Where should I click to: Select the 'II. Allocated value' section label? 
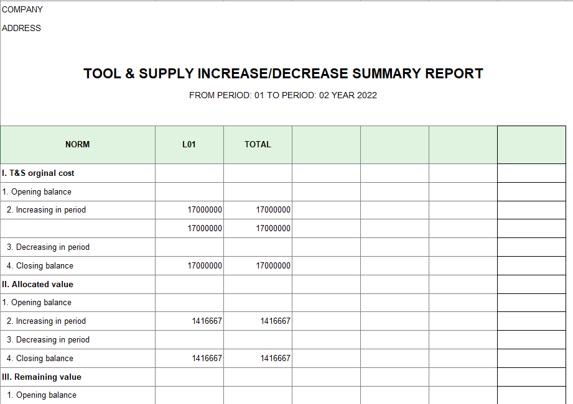coord(38,284)
